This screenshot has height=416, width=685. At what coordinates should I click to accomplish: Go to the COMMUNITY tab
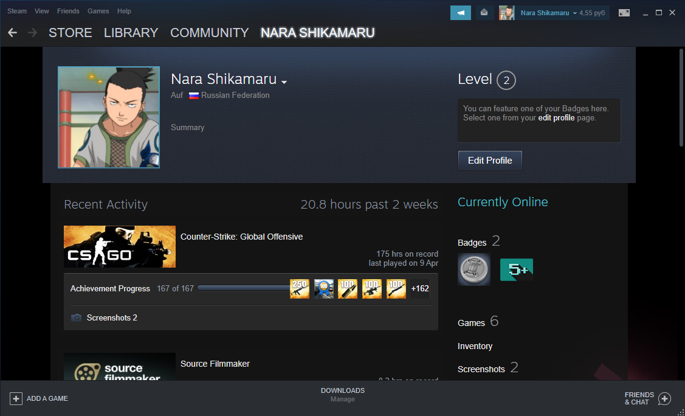(x=209, y=33)
